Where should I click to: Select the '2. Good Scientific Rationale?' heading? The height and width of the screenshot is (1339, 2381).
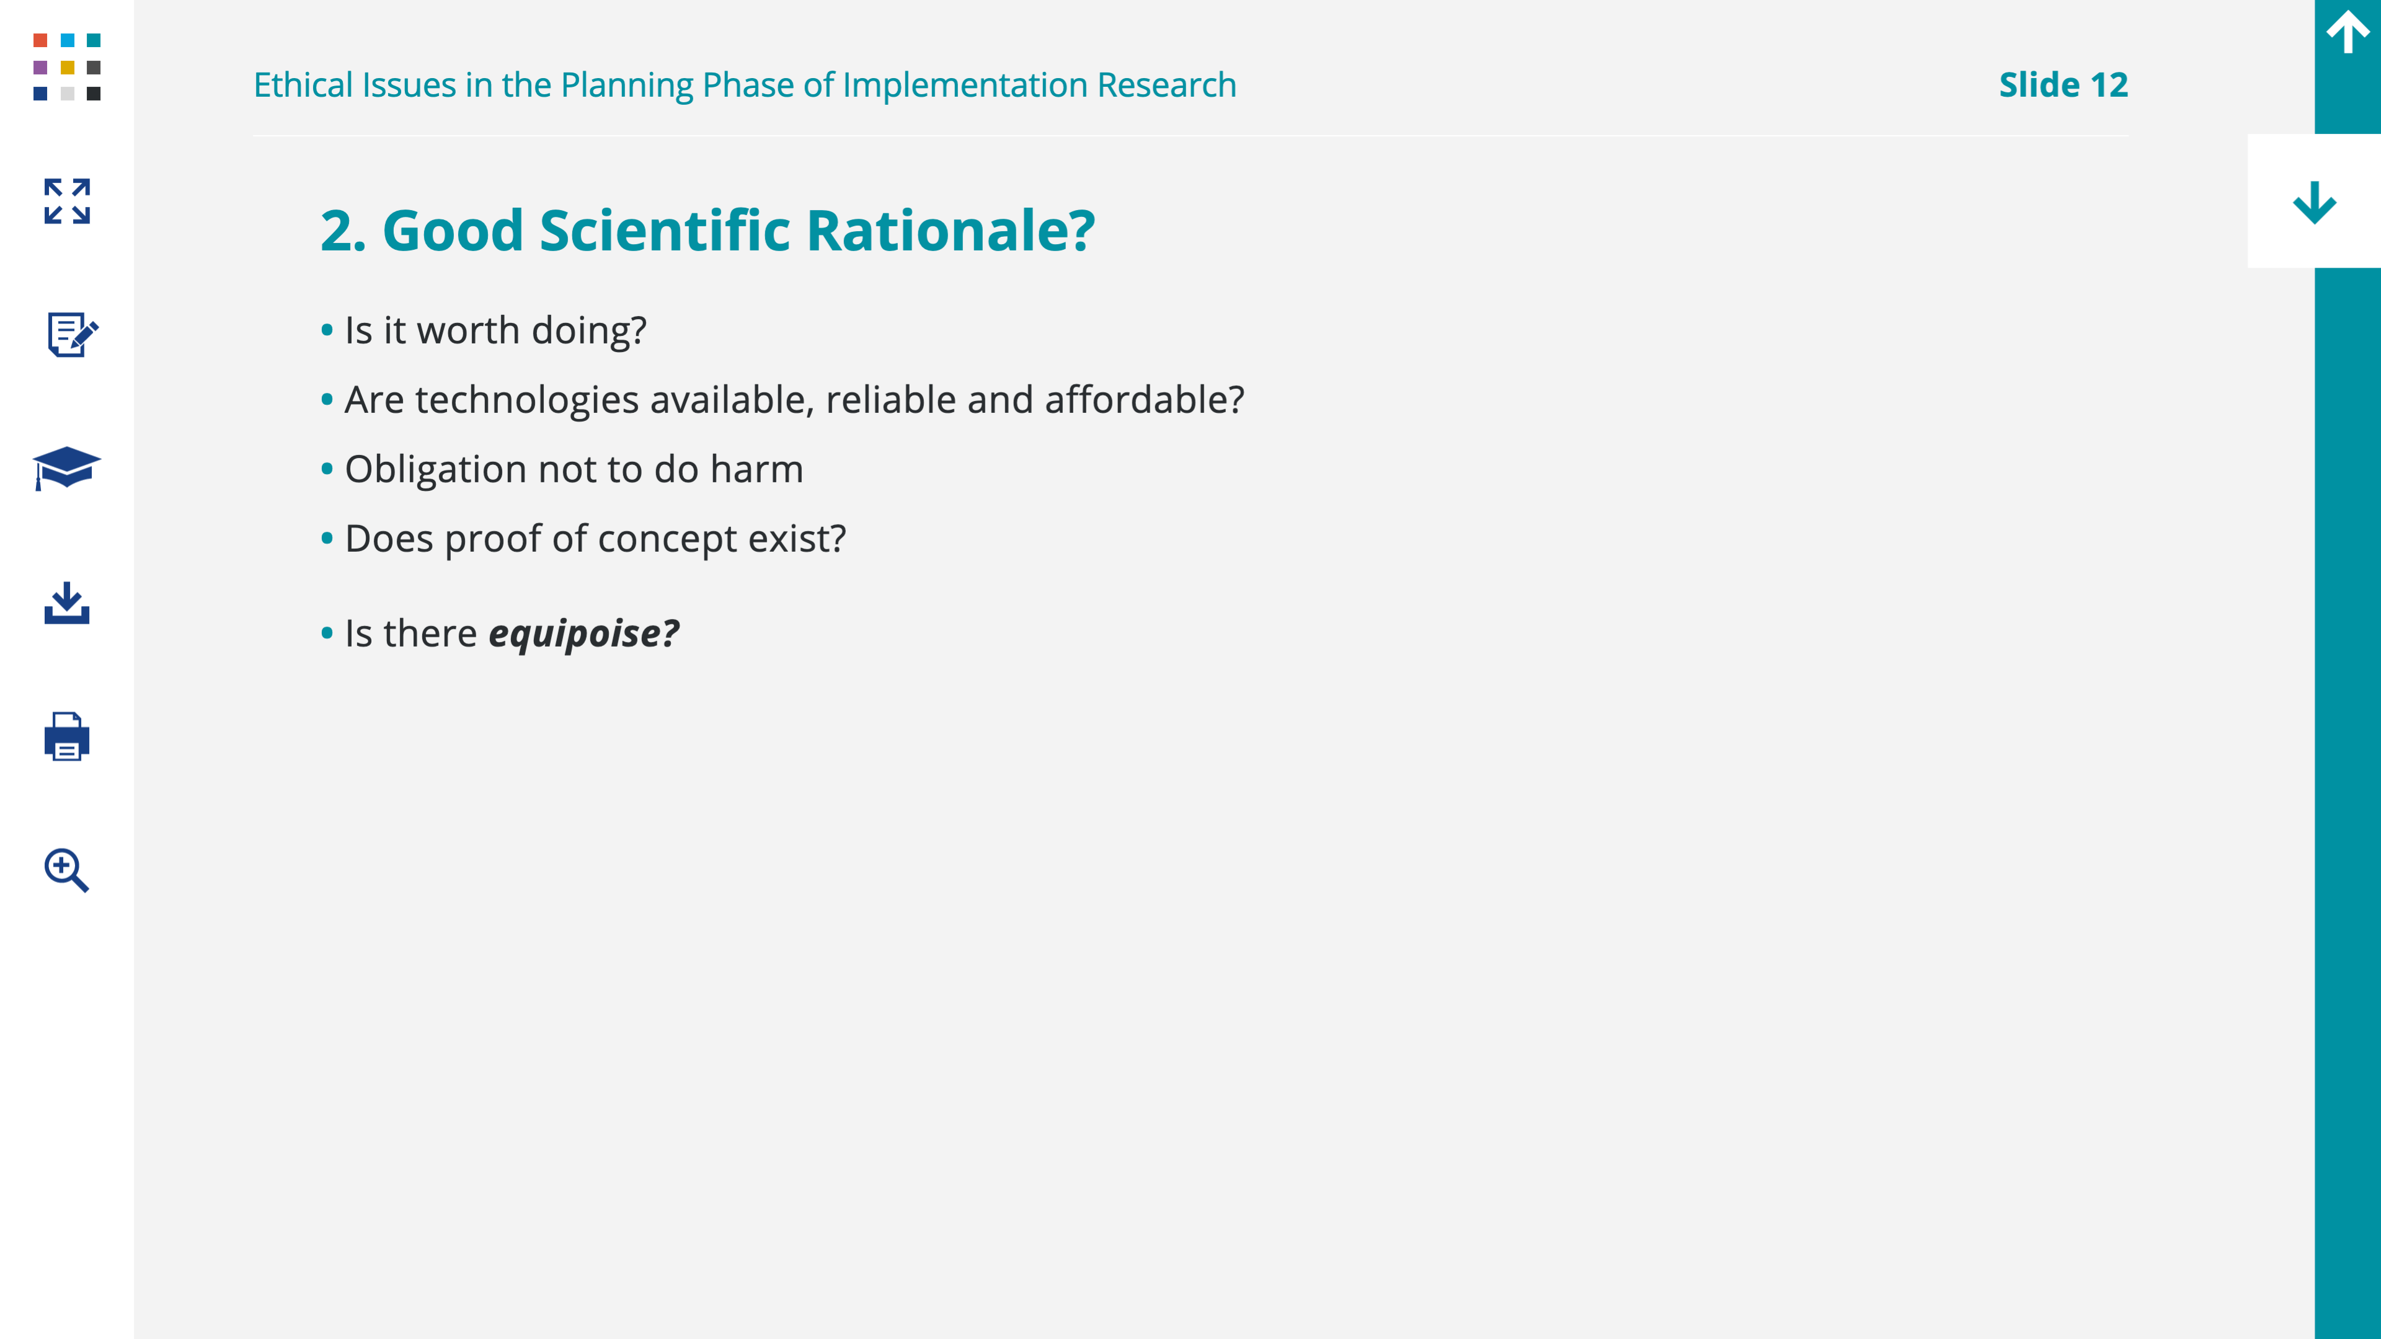coord(707,230)
